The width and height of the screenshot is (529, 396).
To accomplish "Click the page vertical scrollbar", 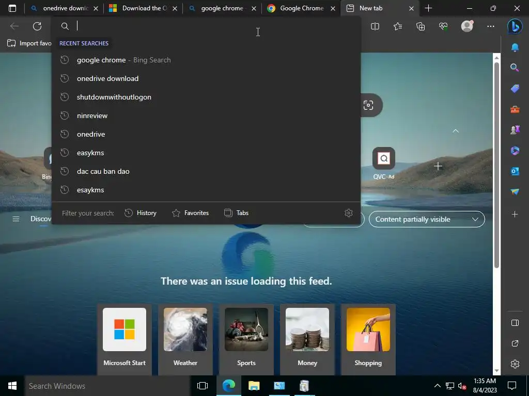I will [x=496, y=165].
